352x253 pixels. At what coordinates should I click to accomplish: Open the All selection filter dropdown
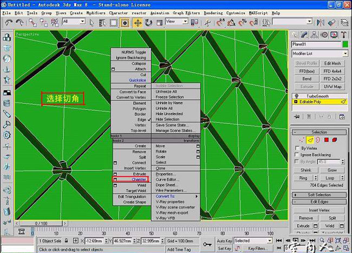click(x=83, y=21)
